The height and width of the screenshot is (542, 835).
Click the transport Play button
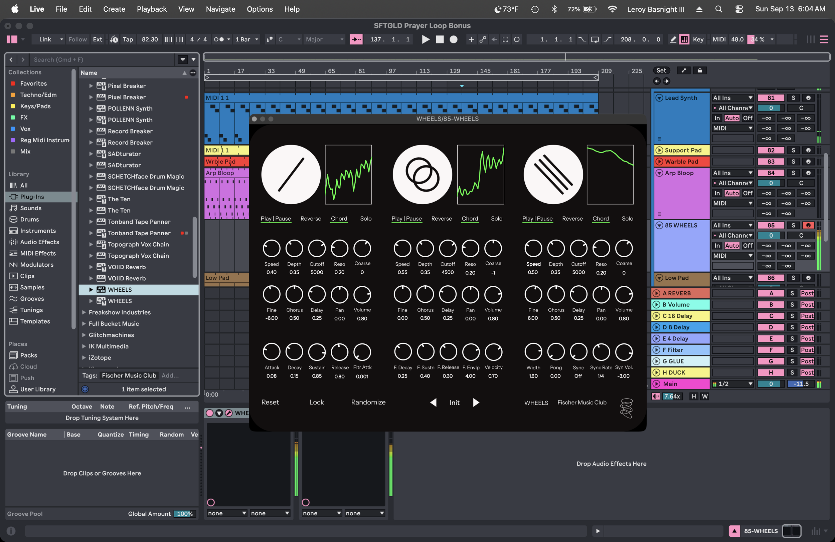point(426,40)
